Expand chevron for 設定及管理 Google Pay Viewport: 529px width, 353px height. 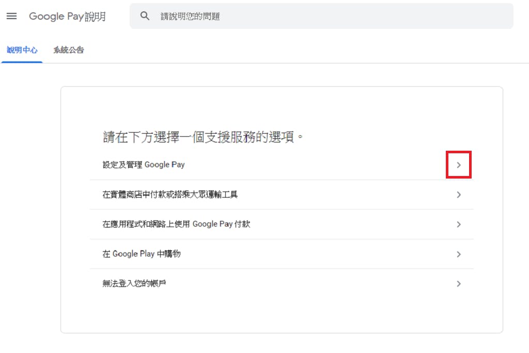point(459,165)
